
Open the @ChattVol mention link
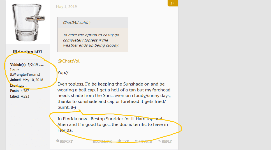pos(68,61)
